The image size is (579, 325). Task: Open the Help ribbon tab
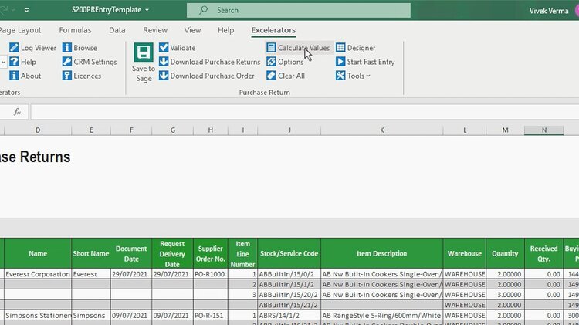point(225,30)
